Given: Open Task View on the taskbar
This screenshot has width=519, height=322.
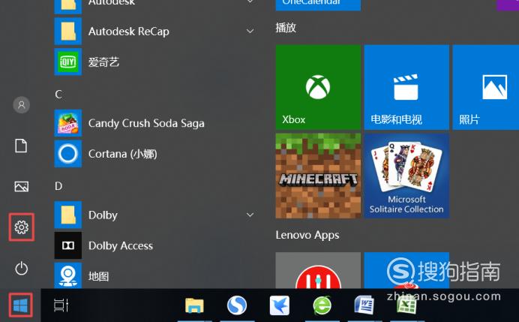Looking at the screenshot, I should [61, 305].
